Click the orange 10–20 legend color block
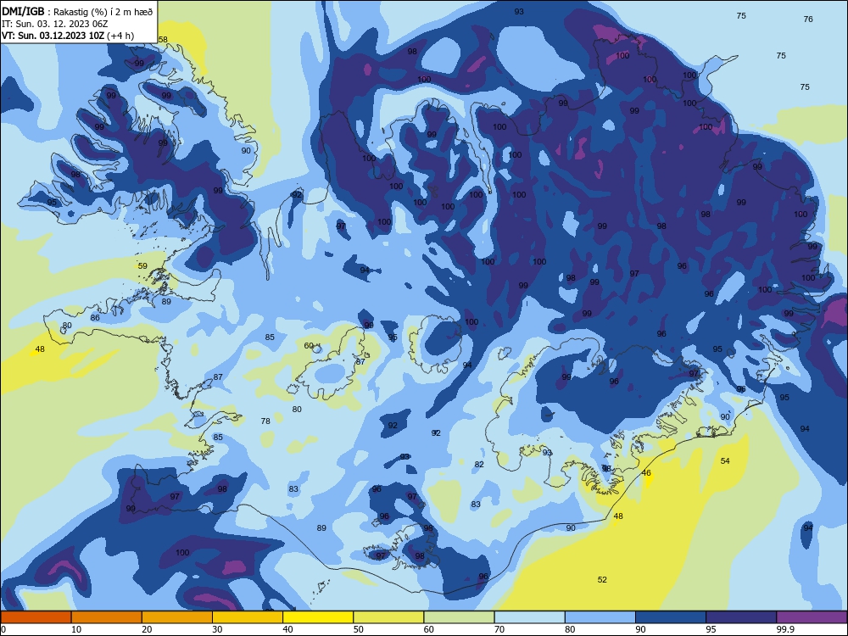848x636 pixels. click(107, 617)
